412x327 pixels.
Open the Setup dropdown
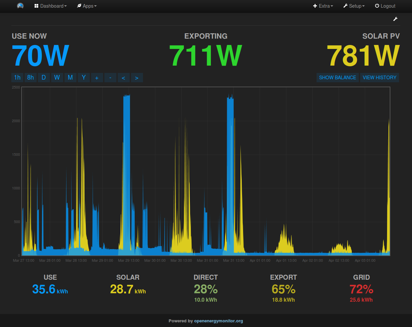click(354, 6)
